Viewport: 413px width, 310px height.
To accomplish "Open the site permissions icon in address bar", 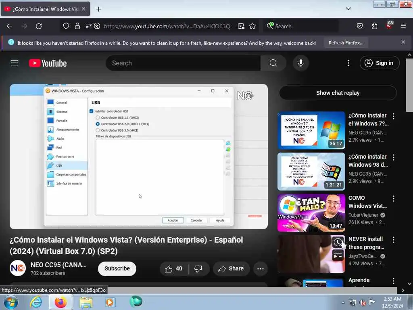I will (x=88, y=26).
